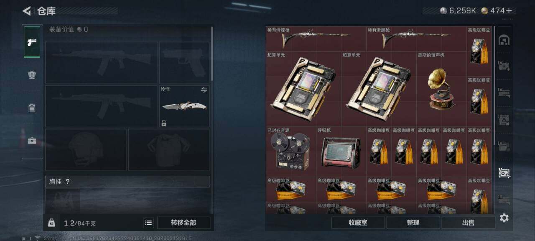The height and width of the screenshot is (241, 535).
Task: Open the backpack sidebar tab
Action: (32, 108)
